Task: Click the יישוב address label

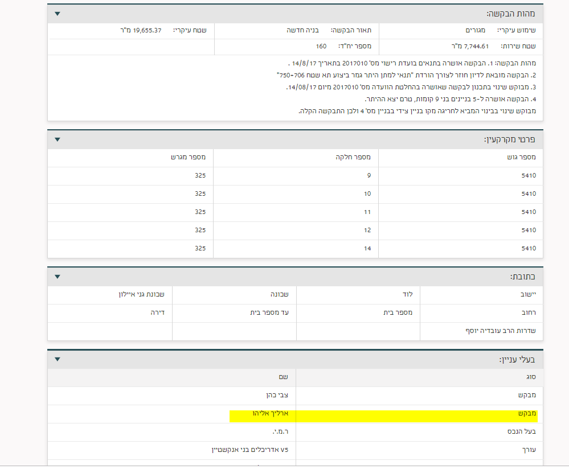Action: click(528, 294)
